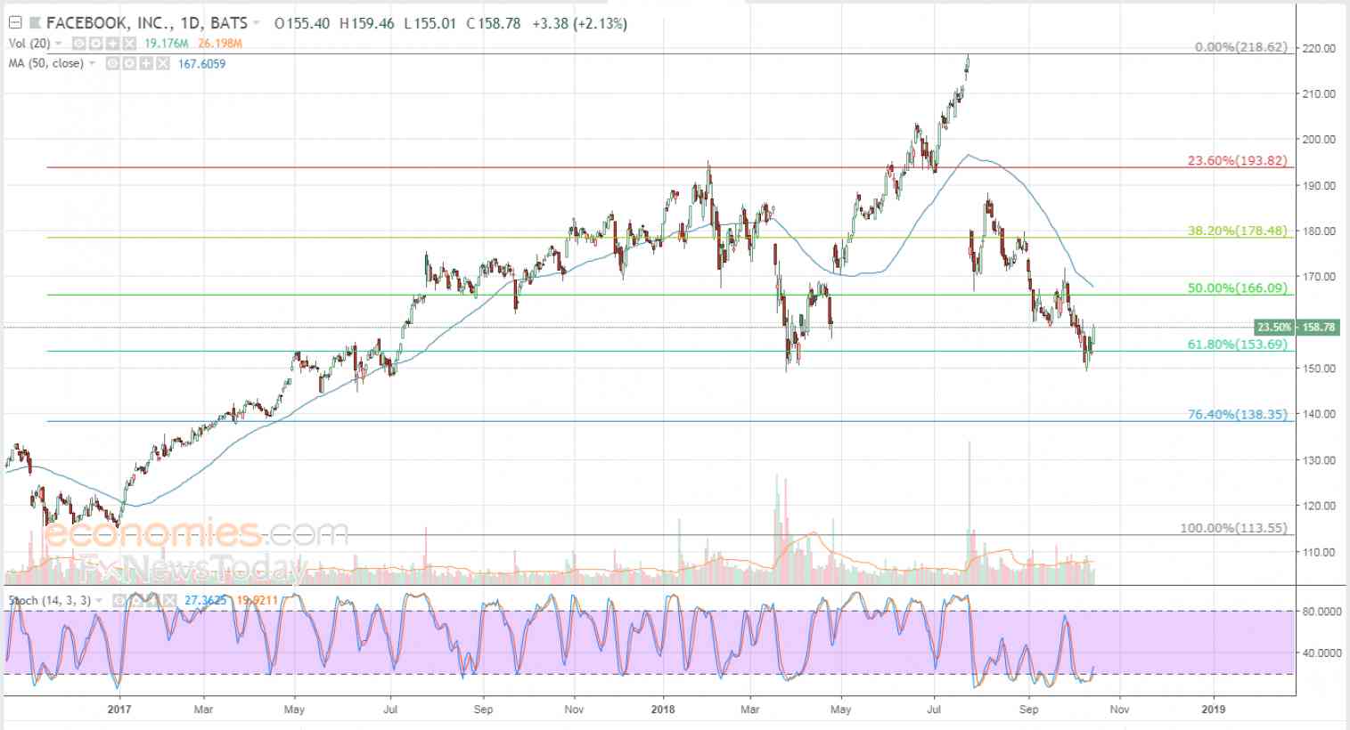Collapse the chart legend with the minus box
The height and width of the screenshot is (730, 1350).
point(14,23)
